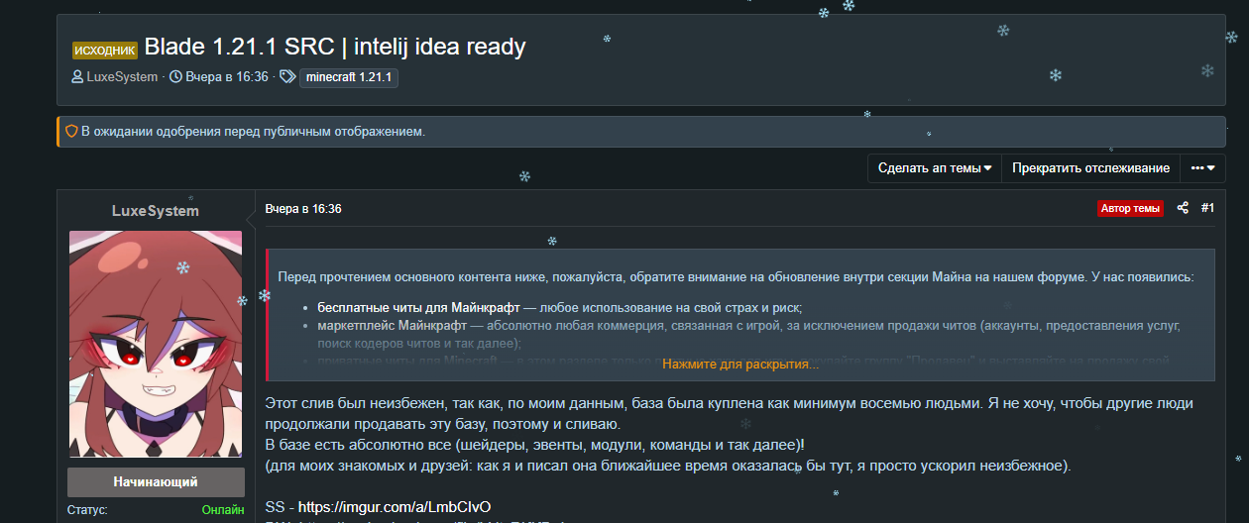Click the share icon on post

pyautogui.click(x=1183, y=208)
